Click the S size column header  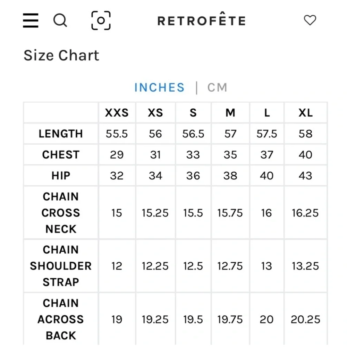(x=193, y=113)
